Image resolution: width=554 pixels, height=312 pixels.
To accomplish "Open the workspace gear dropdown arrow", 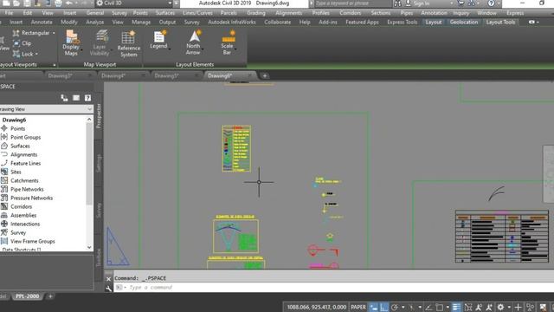I will point(509,308).
